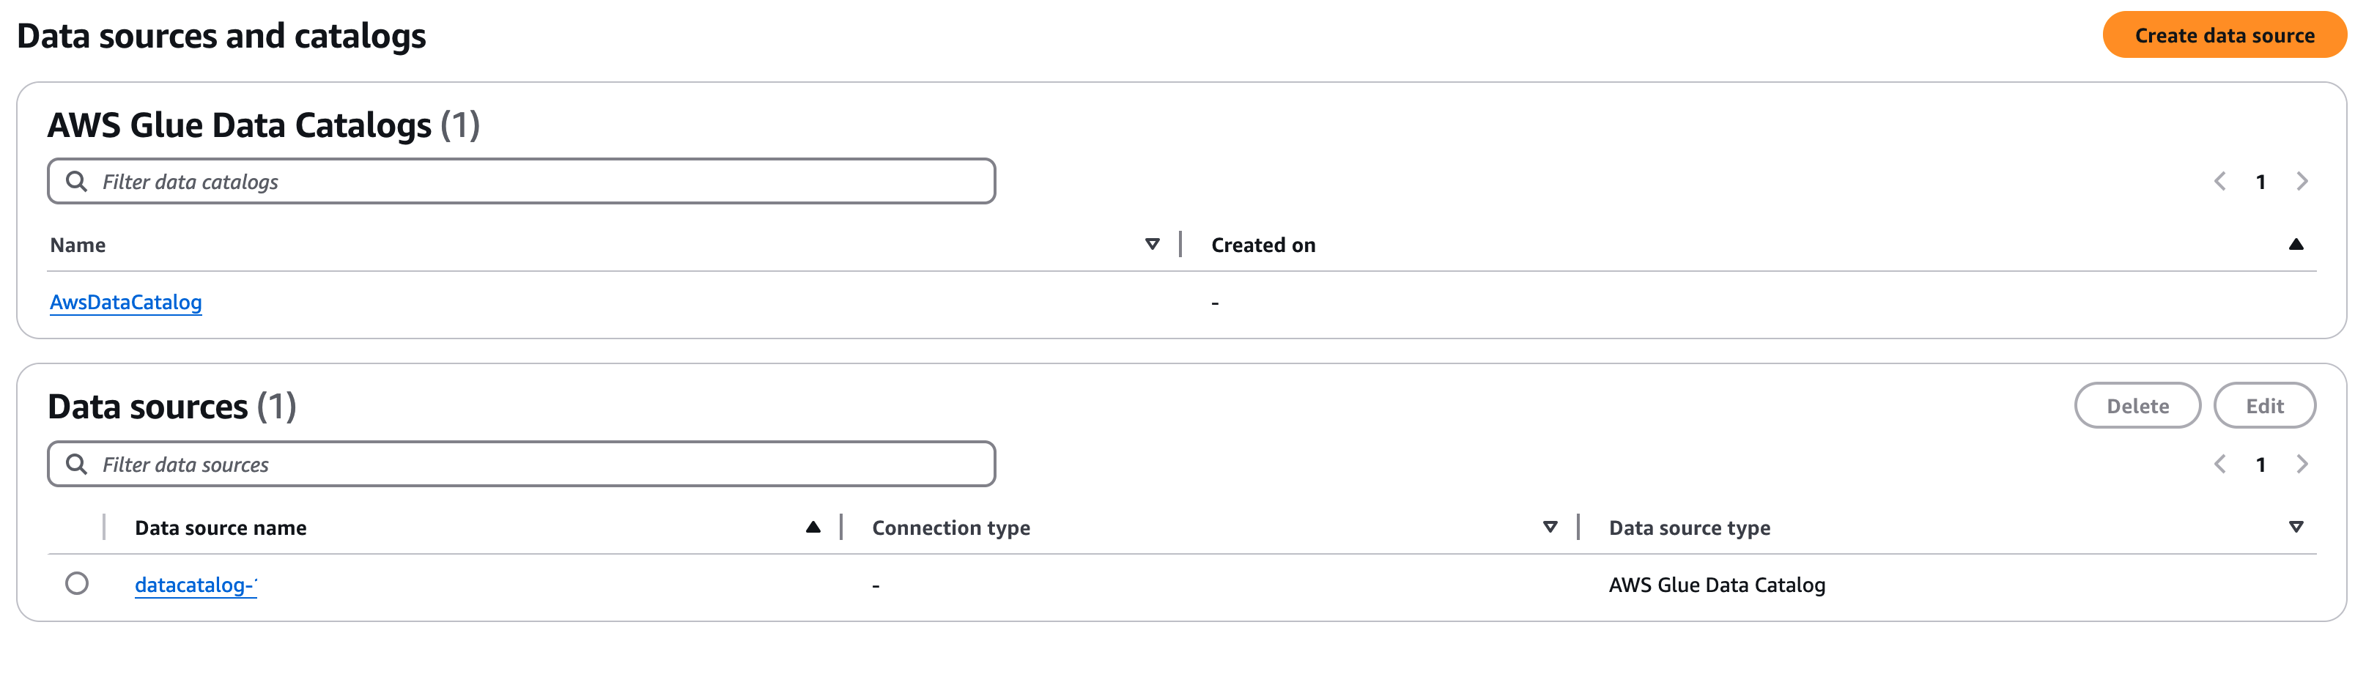The width and height of the screenshot is (2355, 677).
Task: Click the Delete data source button
Action: (x=2137, y=406)
